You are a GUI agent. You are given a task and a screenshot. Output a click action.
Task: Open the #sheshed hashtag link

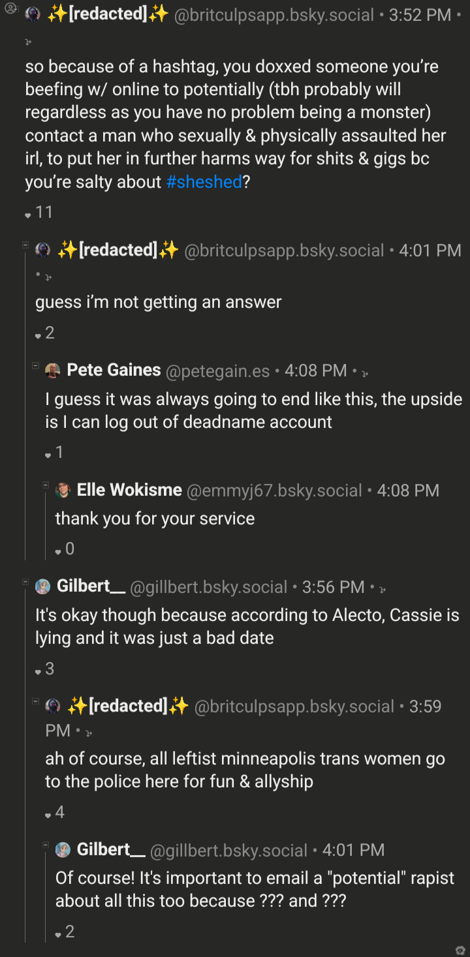click(x=204, y=182)
